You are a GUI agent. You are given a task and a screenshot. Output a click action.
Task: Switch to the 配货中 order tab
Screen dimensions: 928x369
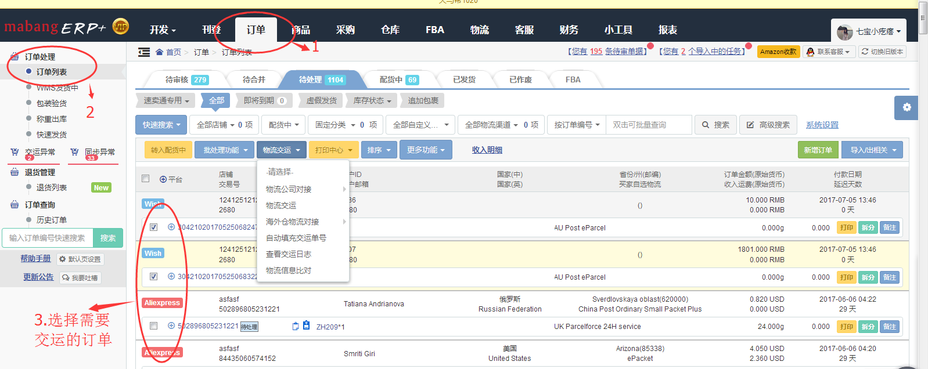coord(398,79)
